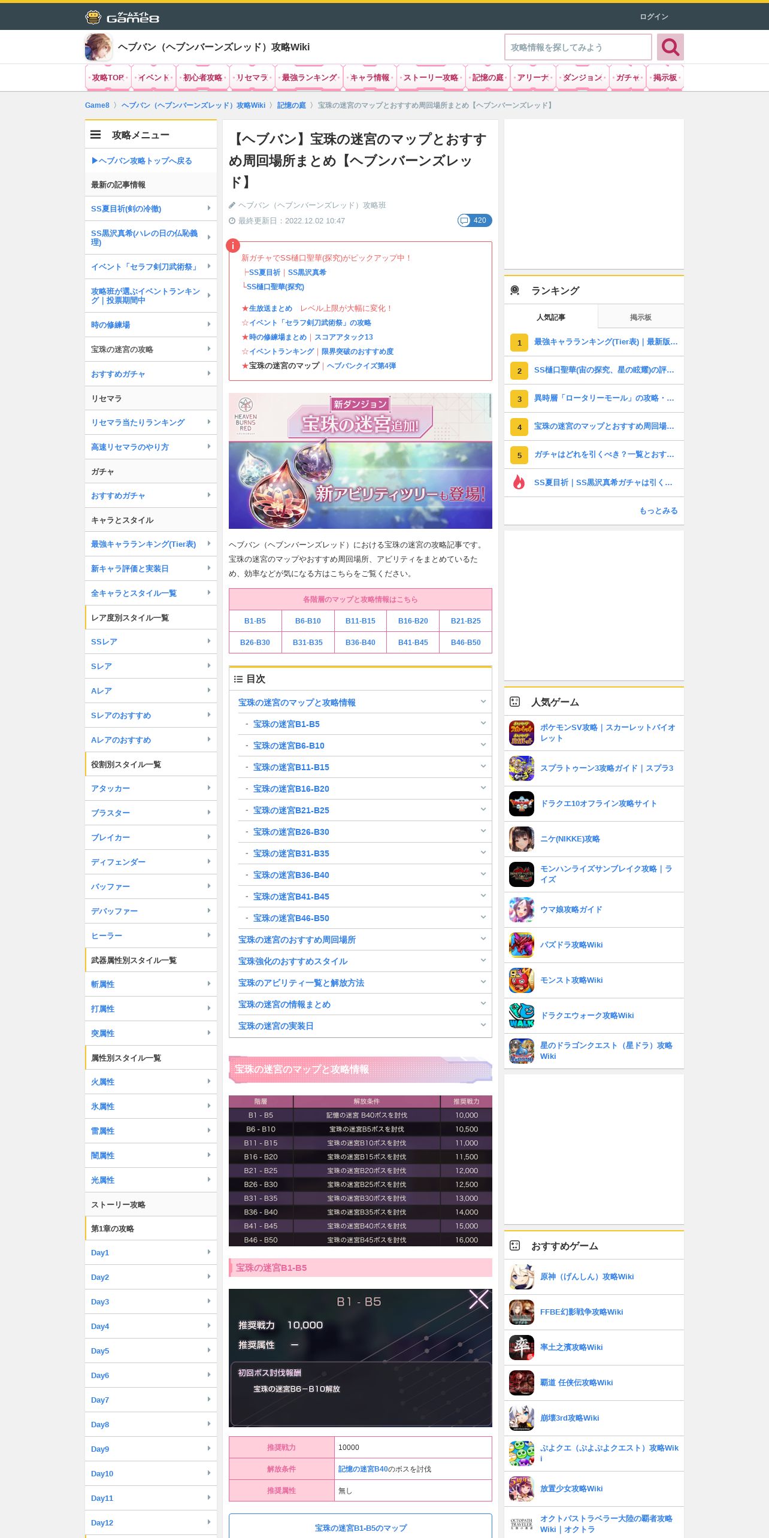This screenshot has height=1538, width=769.
Task: Focus the 攻略情報を探してみよう search field
Action: tap(578, 47)
